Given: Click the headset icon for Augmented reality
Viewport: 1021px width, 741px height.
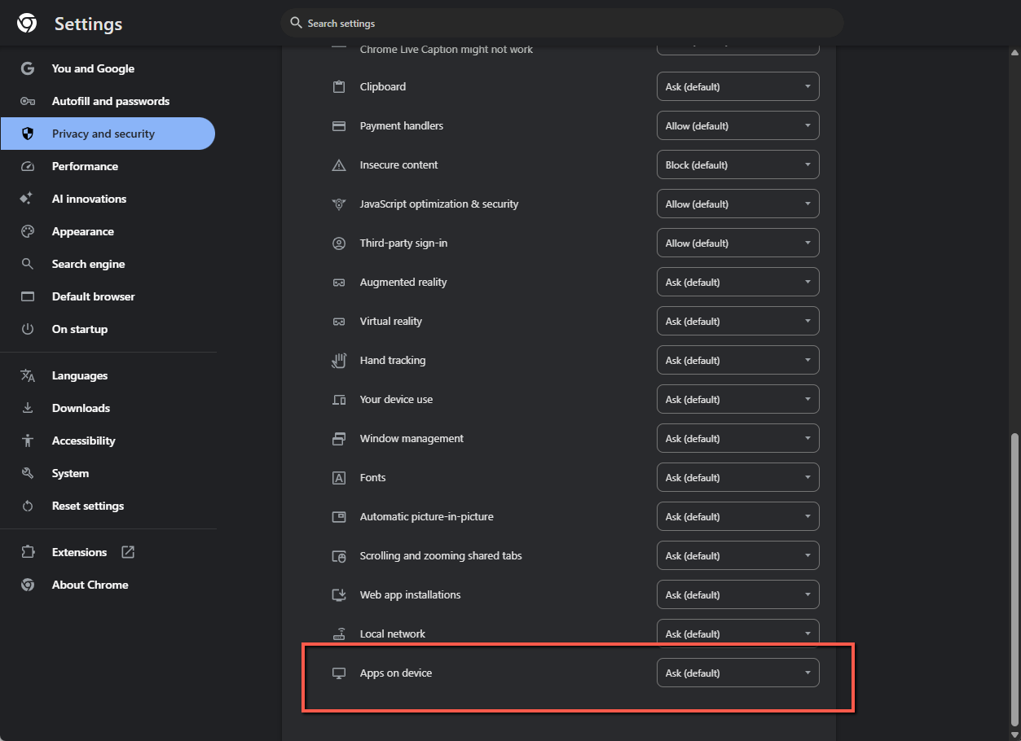Looking at the screenshot, I should point(339,283).
